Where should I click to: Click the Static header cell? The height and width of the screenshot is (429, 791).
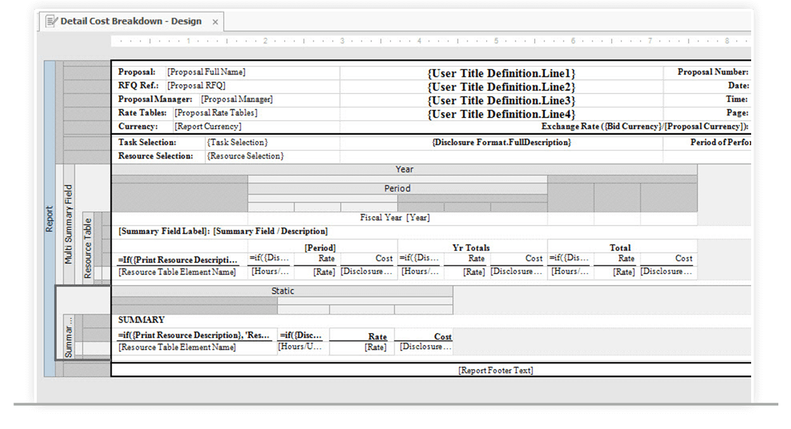[x=282, y=291]
